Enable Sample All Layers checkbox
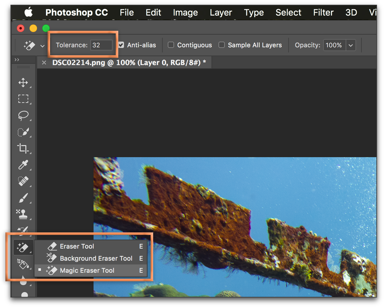Viewport: 384px width, 307px height. [x=222, y=45]
